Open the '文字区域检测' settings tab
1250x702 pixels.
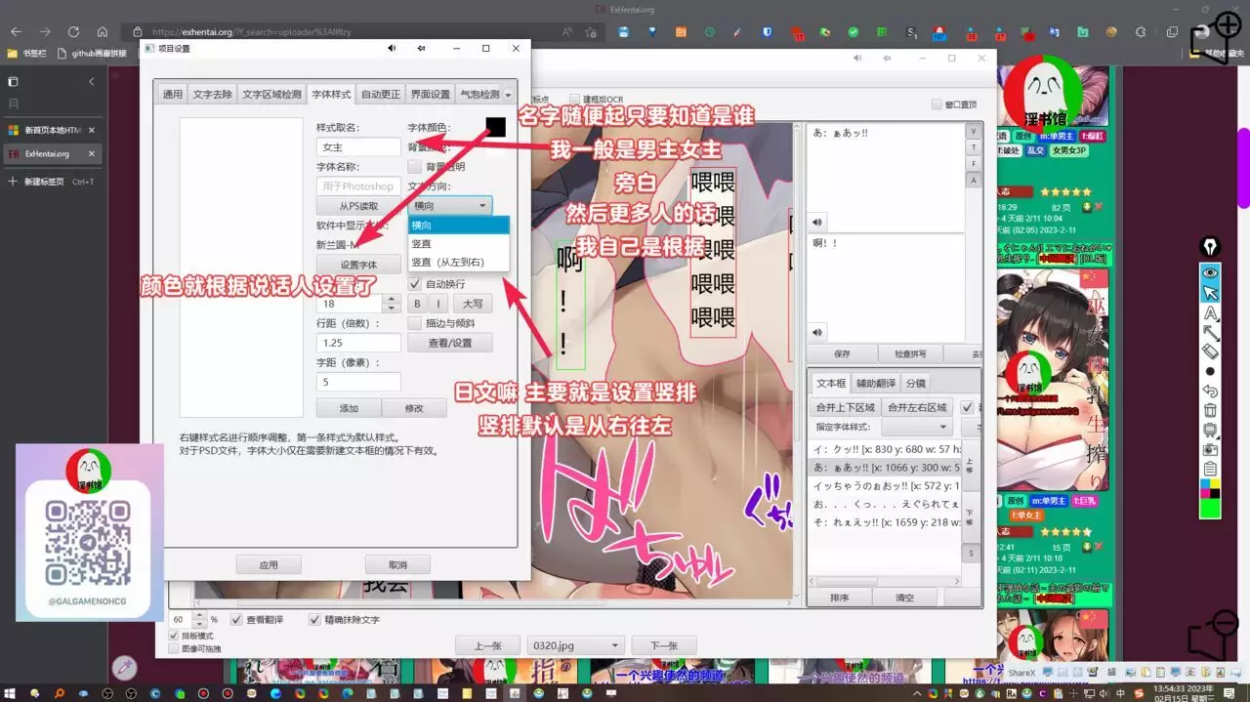click(272, 95)
